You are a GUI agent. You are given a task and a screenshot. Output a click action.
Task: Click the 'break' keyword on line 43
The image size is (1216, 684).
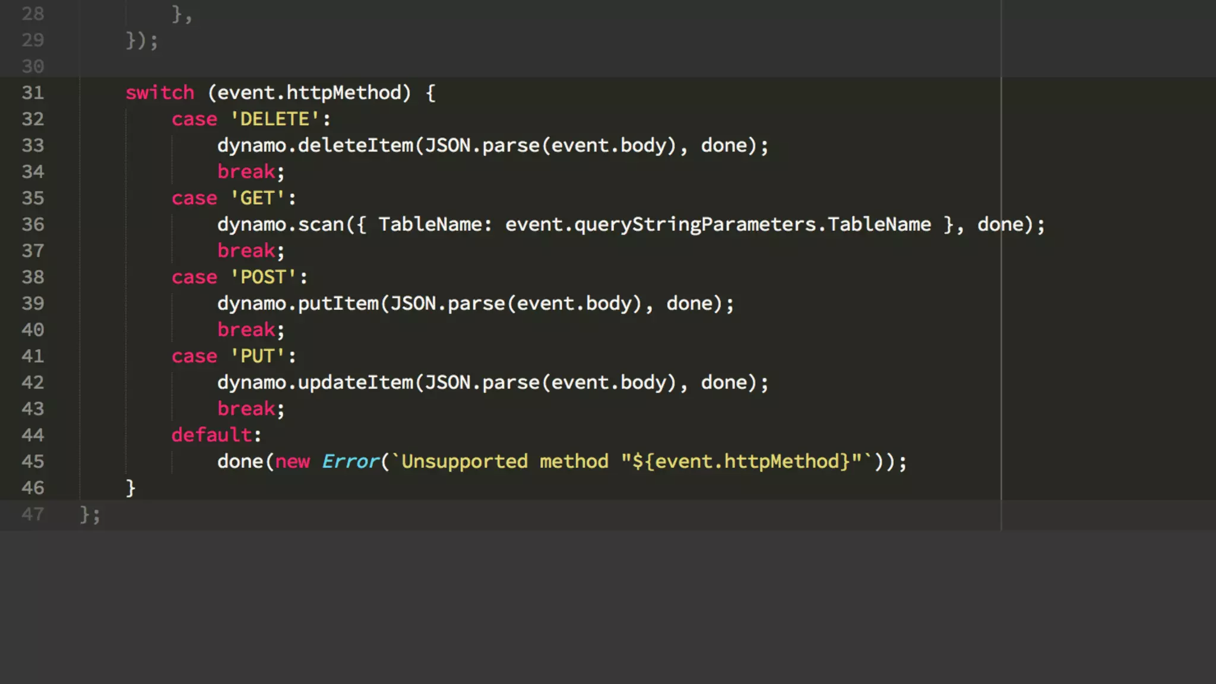click(246, 408)
